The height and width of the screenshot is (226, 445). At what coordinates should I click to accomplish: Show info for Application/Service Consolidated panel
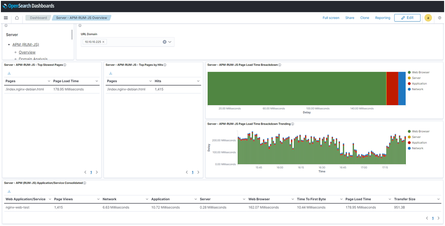click(x=85, y=183)
